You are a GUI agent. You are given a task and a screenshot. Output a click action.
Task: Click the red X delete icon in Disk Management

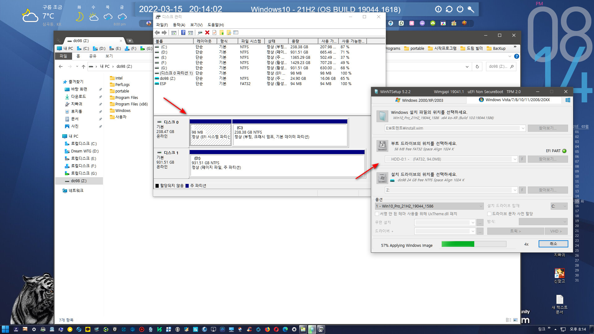pos(207,32)
